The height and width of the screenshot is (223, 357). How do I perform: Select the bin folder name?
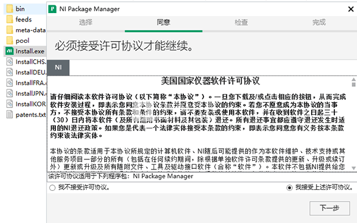point(20,9)
